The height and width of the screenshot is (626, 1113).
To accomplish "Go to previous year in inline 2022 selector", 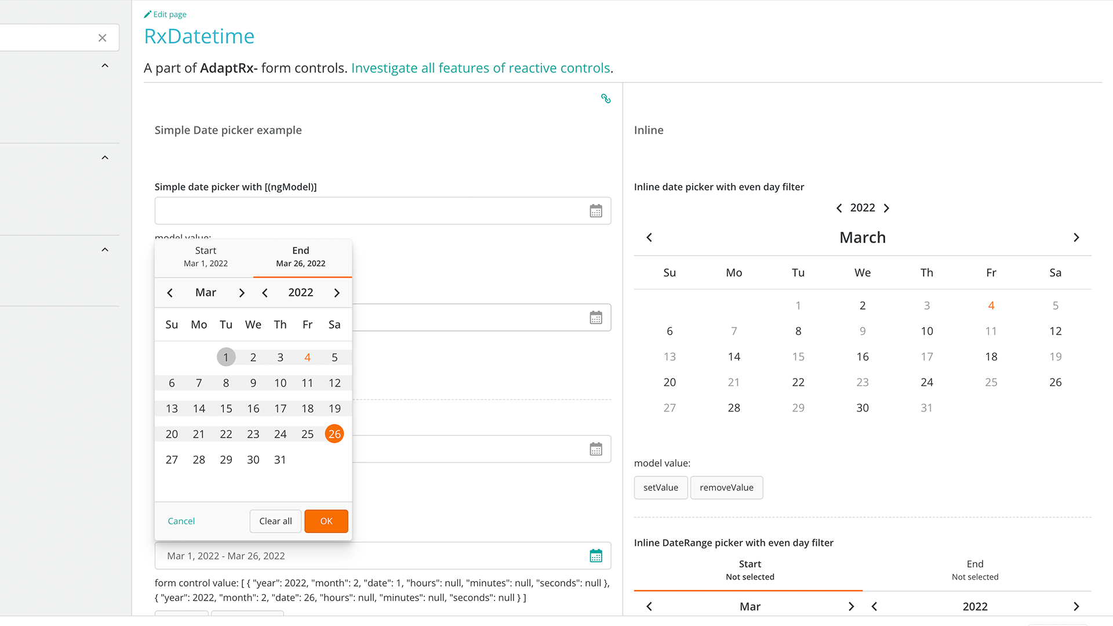I will point(839,208).
